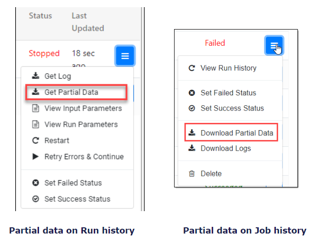This screenshot has width=322, height=244.
Task: Choose Retry Errors & Continue option
Action: (x=84, y=157)
